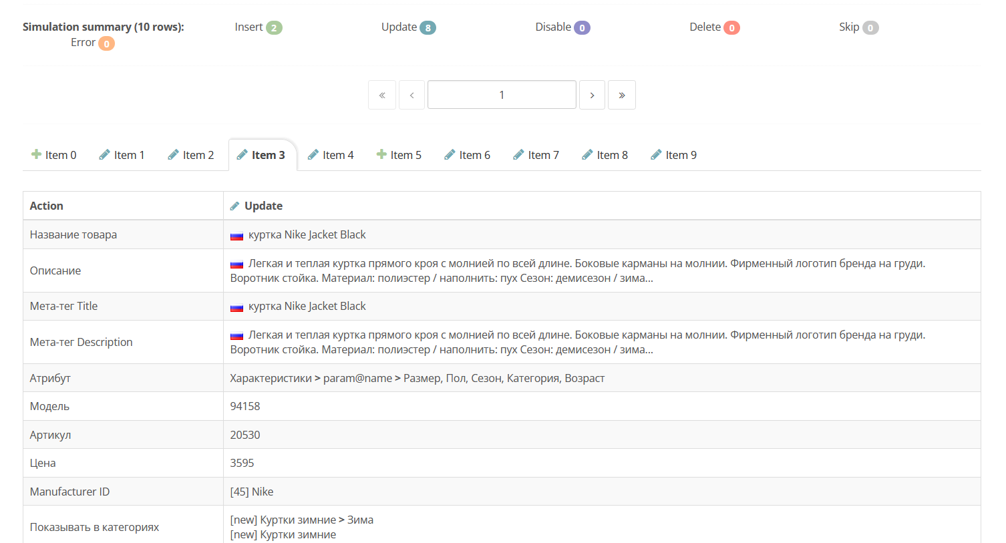Jump to the last page
Screen dimensions: 1006x543
[621, 95]
